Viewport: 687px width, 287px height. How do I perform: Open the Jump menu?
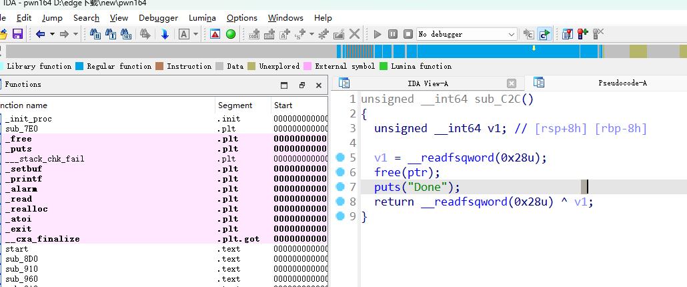pos(52,18)
